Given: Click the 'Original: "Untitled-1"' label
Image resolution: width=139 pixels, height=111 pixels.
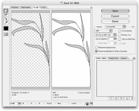Looking at the screenshot, I should [21, 93].
